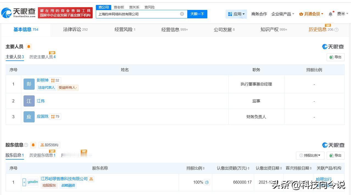Open 彭照坤 relationship count 32 badge
The image size is (351, 195).
tap(55, 80)
